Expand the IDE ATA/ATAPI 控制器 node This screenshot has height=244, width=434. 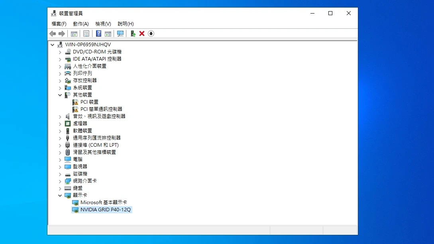click(60, 59)
